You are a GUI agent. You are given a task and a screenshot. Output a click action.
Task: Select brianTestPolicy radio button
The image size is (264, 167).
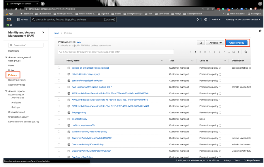[x=59, y=119]
